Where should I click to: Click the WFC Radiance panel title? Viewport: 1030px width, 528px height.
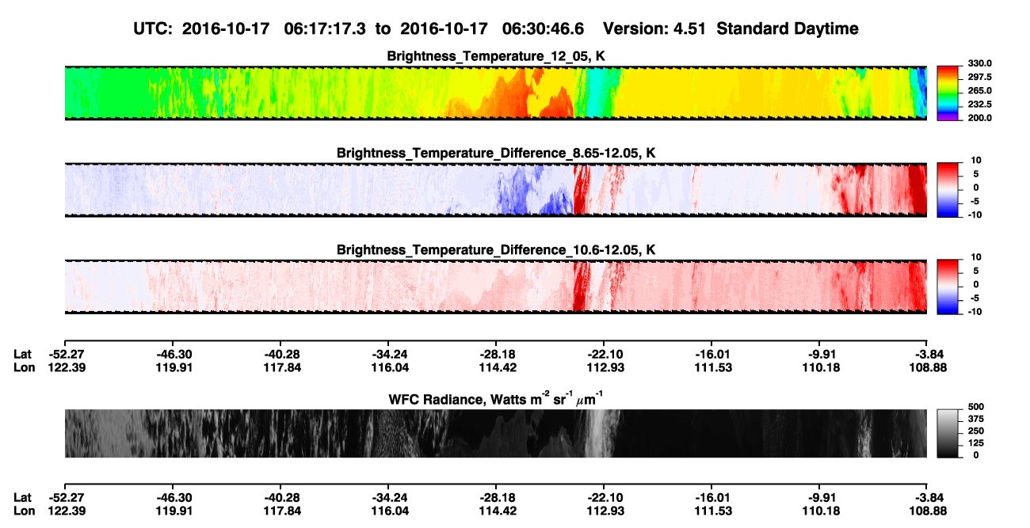[x=496, y=399]
